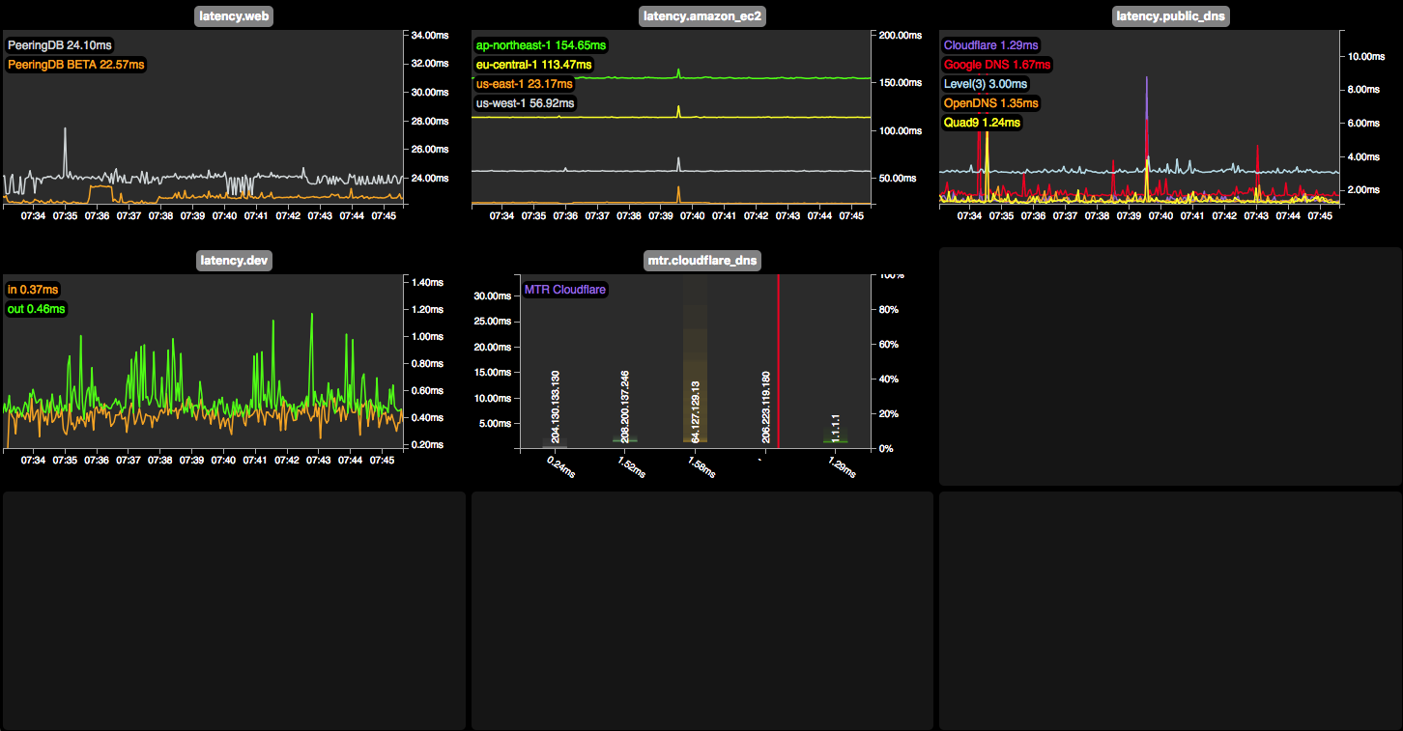Open the mtr.cloudflare_dns graph title

point(702,260)
